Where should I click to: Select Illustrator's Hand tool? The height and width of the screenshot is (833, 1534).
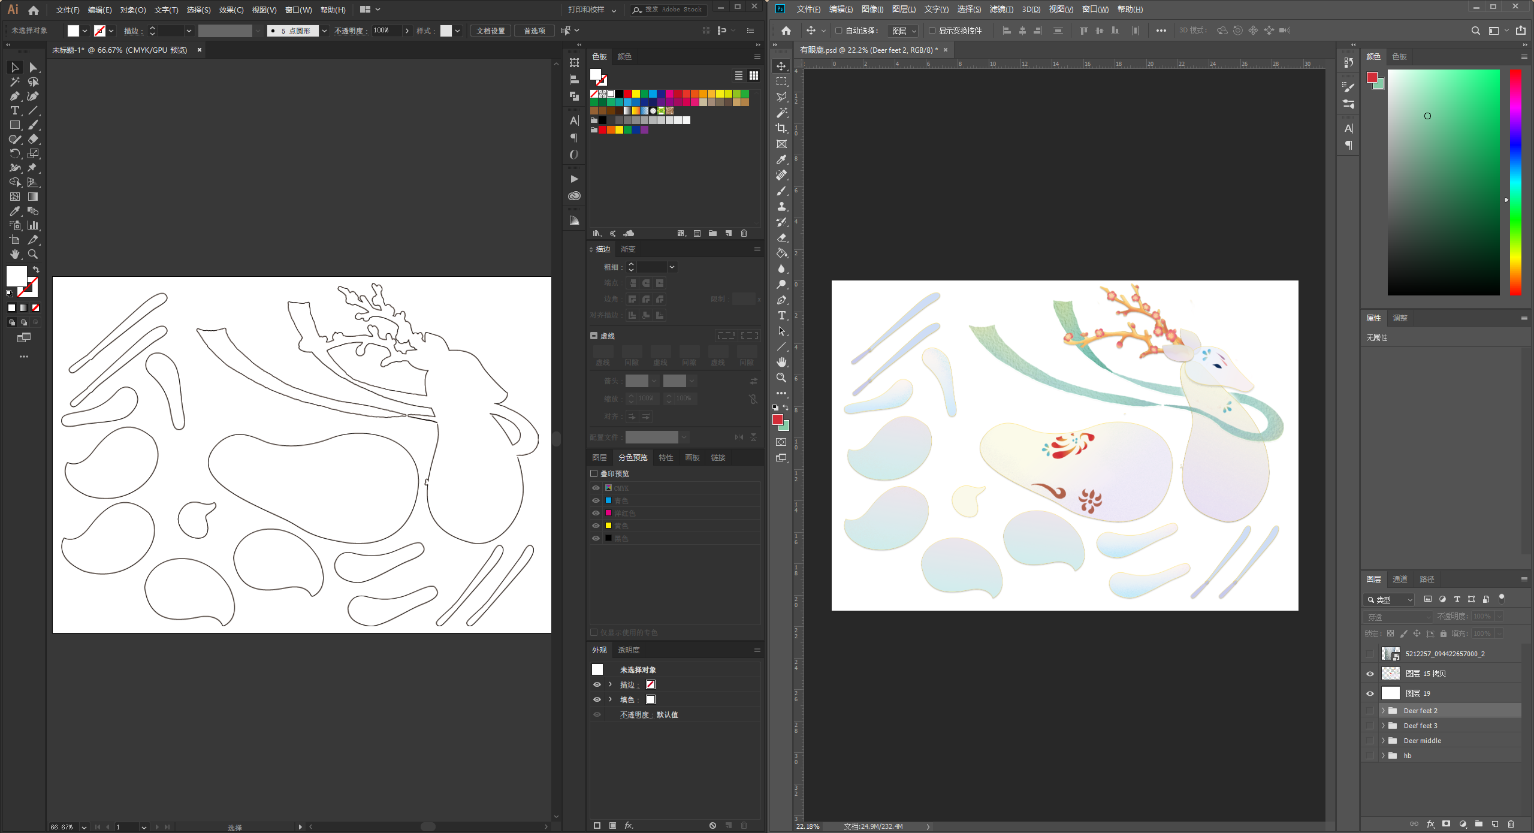click(15, 255)
